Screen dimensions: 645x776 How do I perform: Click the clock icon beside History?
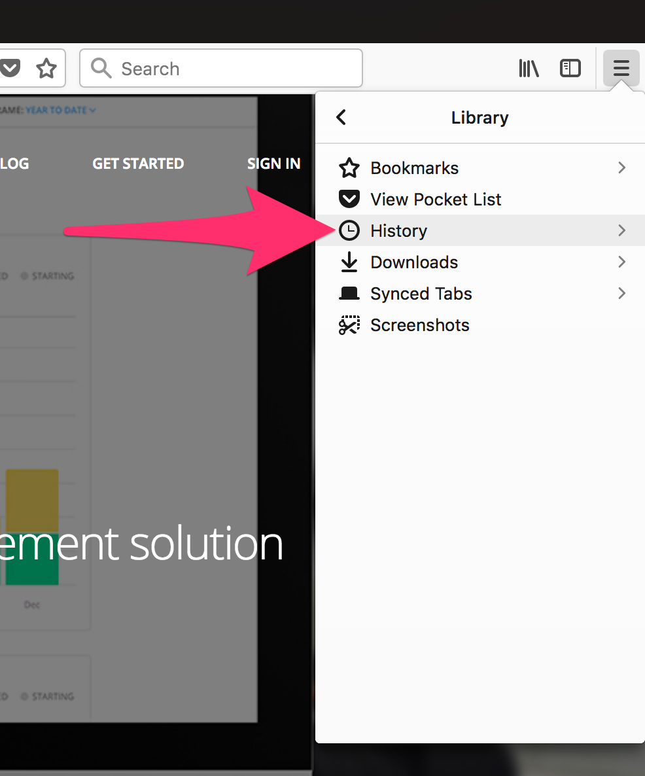349,231
